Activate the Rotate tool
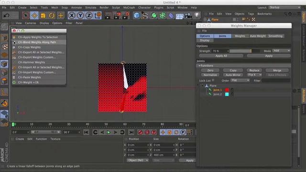 [x=52, y=15]
